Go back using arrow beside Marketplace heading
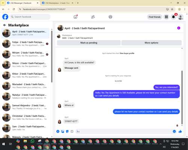 5,25
